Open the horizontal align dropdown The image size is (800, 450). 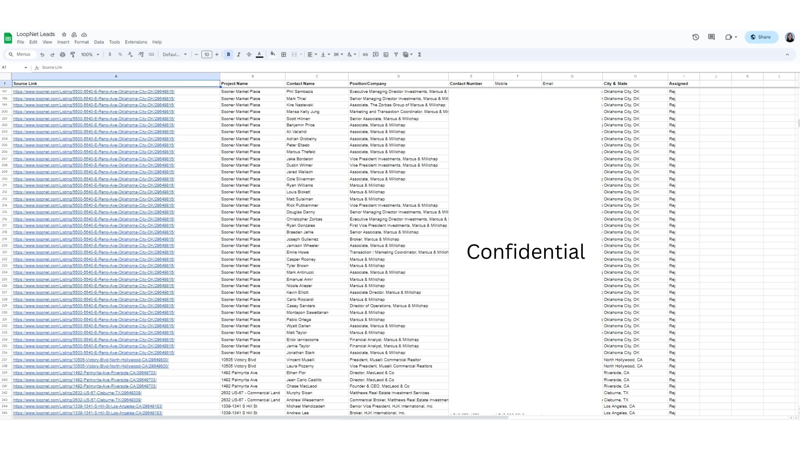[x=312, y=55]
